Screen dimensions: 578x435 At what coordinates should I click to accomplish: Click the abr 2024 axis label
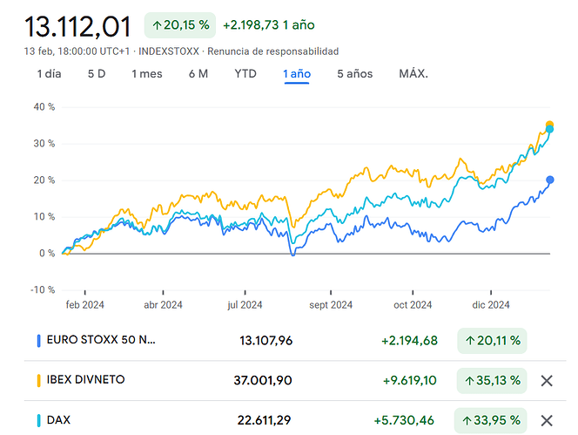[x=163, y=305]
